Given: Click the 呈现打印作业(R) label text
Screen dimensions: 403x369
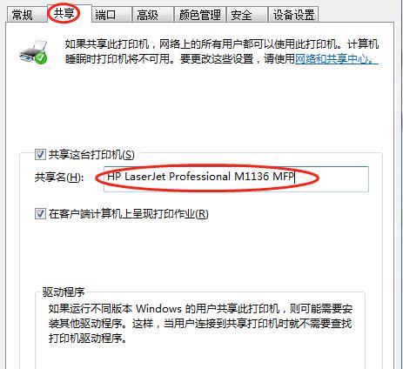Looking at the screenshot, I should [171, 214].
